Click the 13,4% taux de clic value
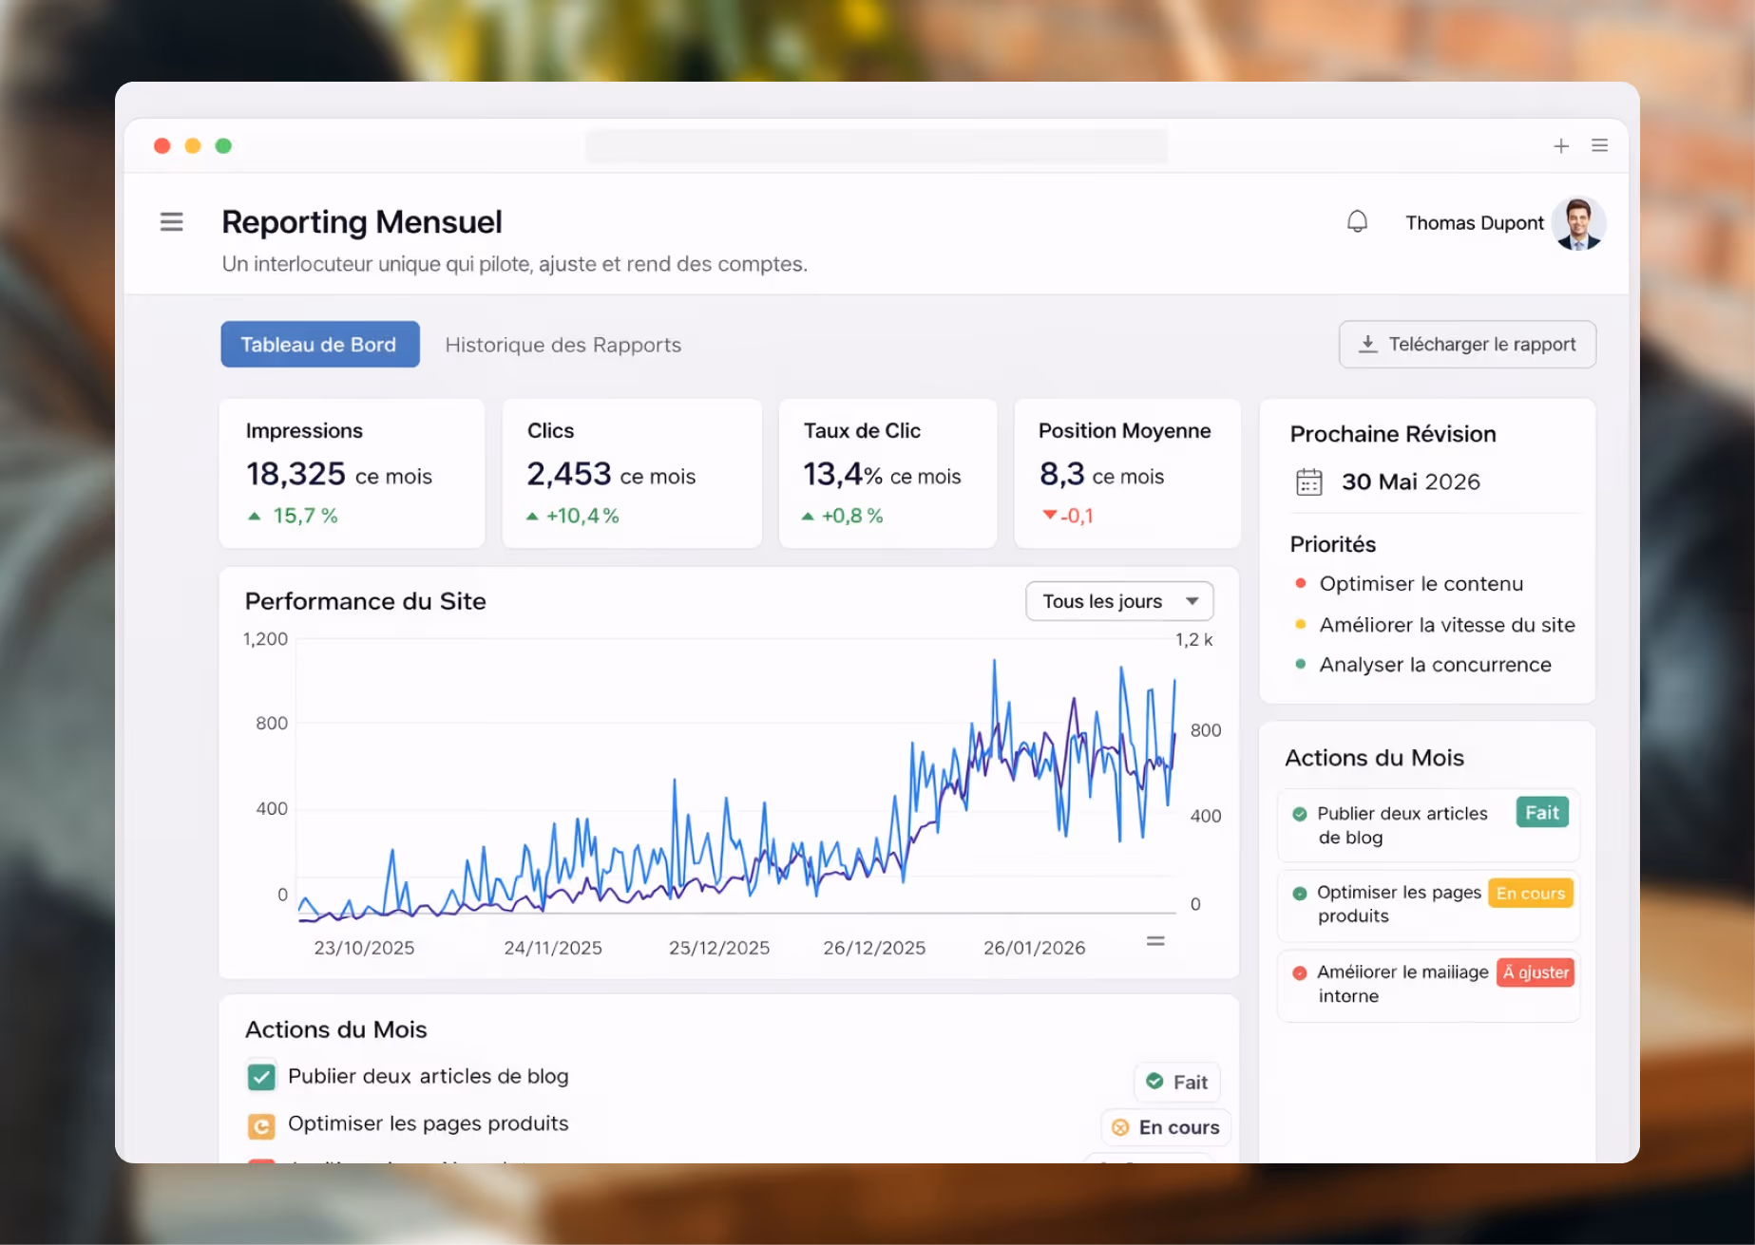The width and height of the screenshot is (1755, 1245). pyautogui.click(x=843, y=474)
